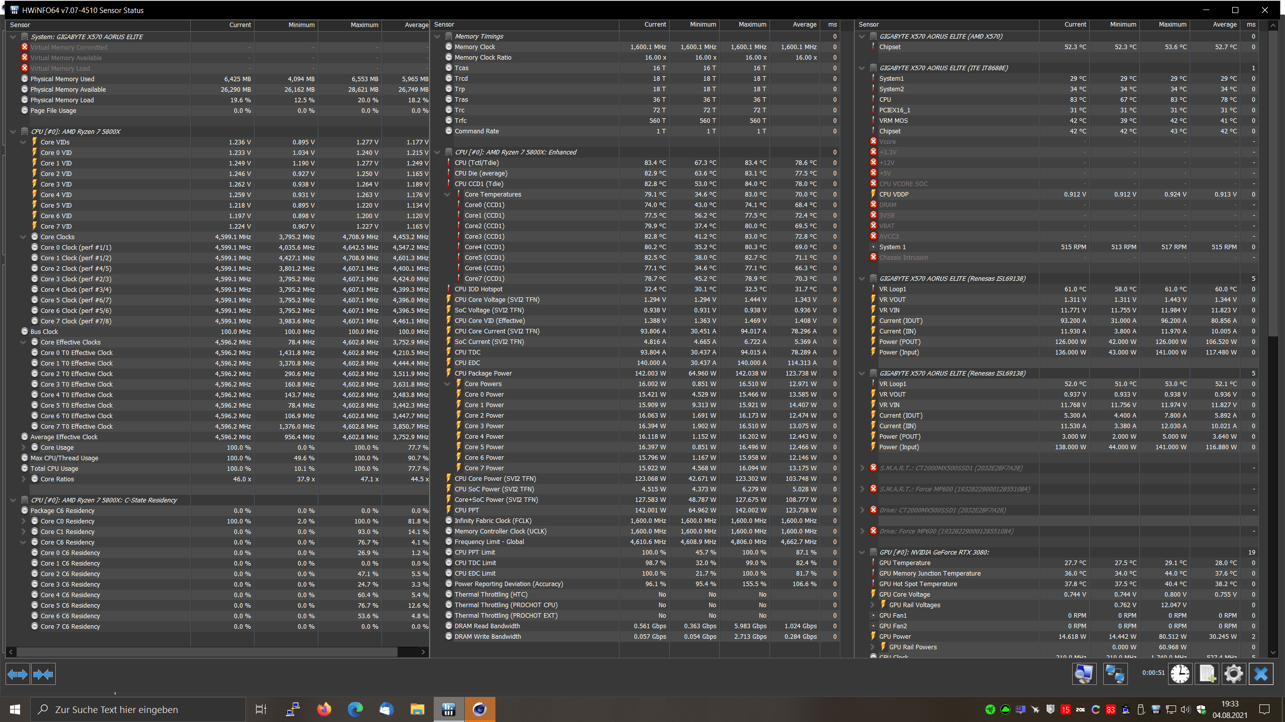Collapse the Core Temperatures group
This screenshot has height=722, width=1285.
pos(447,194)
